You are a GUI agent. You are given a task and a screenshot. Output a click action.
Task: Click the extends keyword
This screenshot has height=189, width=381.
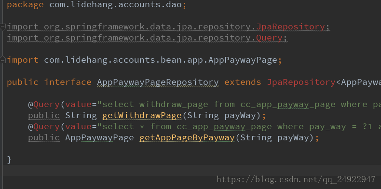243,82
